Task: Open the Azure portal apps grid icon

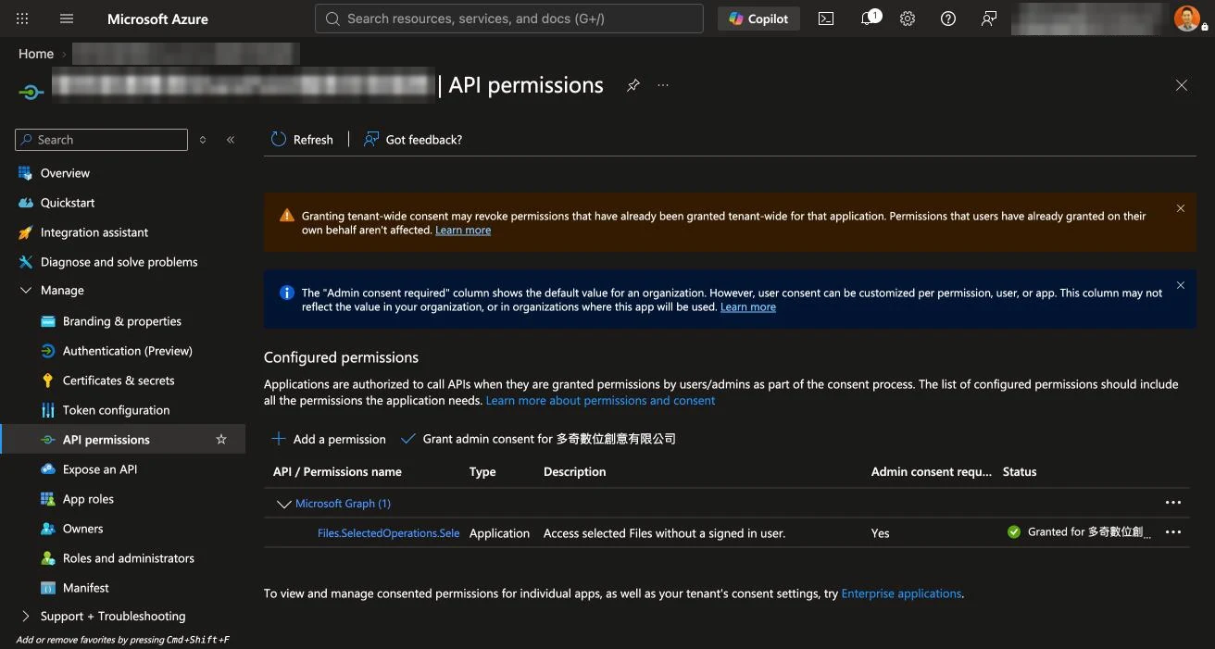Action: [22, 19]
